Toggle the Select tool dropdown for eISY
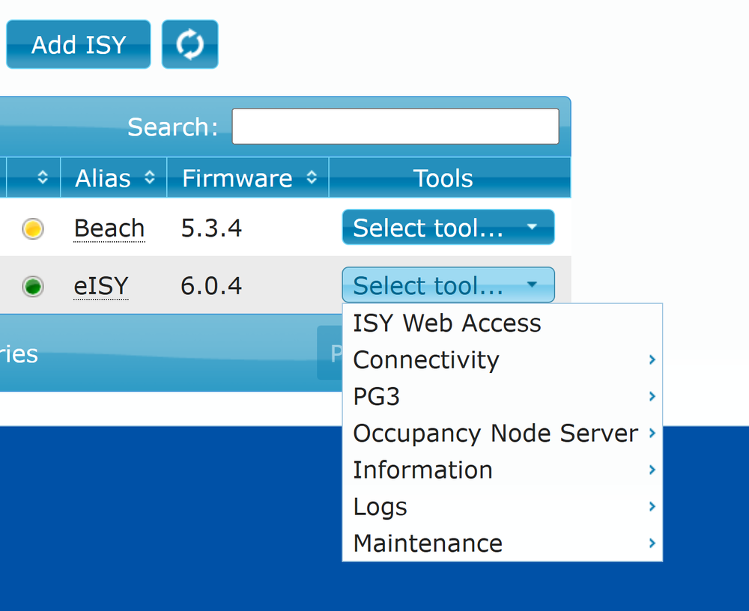The image size is (749, 611). coord(448,285)
